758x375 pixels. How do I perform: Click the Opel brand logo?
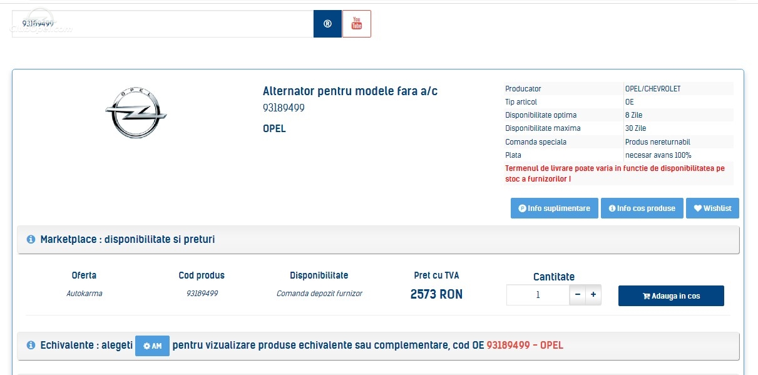[x=136, y=113]
